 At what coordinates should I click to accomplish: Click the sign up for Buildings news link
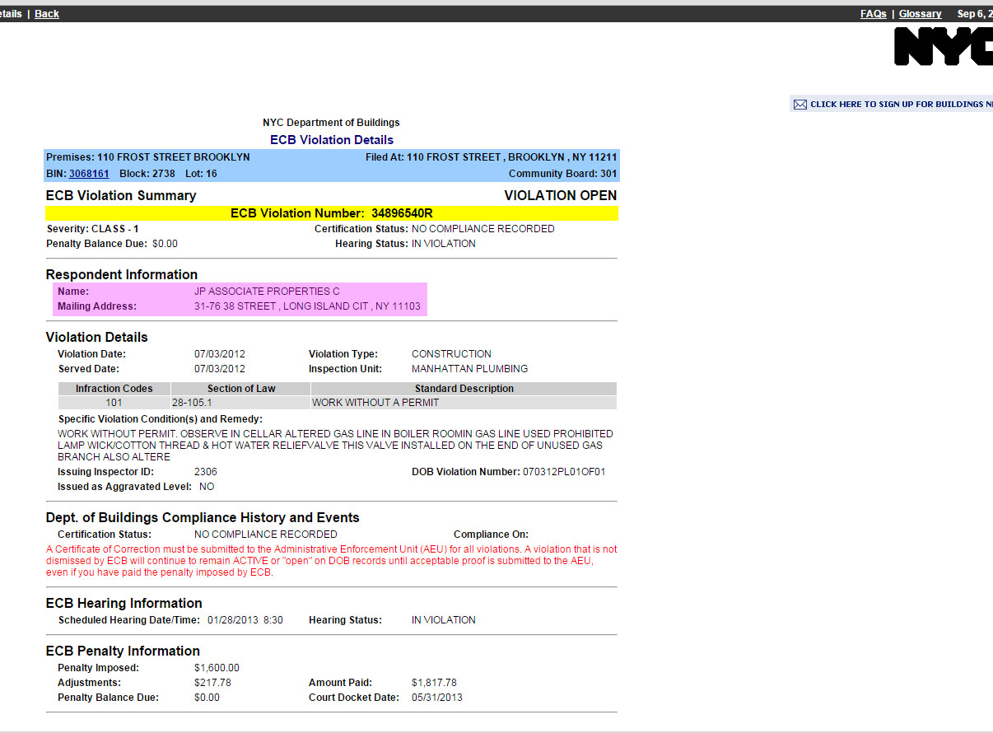click(x=901, y=105)
